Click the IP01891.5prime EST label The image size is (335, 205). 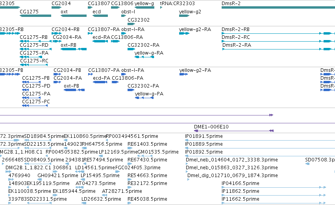coord(204,136)
